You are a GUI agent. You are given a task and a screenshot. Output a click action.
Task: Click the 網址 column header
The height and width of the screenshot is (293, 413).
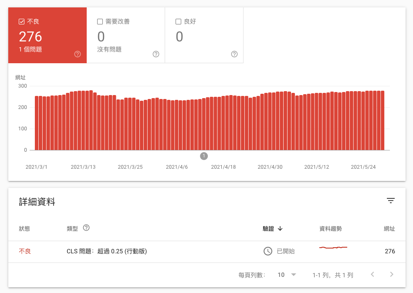click(389, 228)
